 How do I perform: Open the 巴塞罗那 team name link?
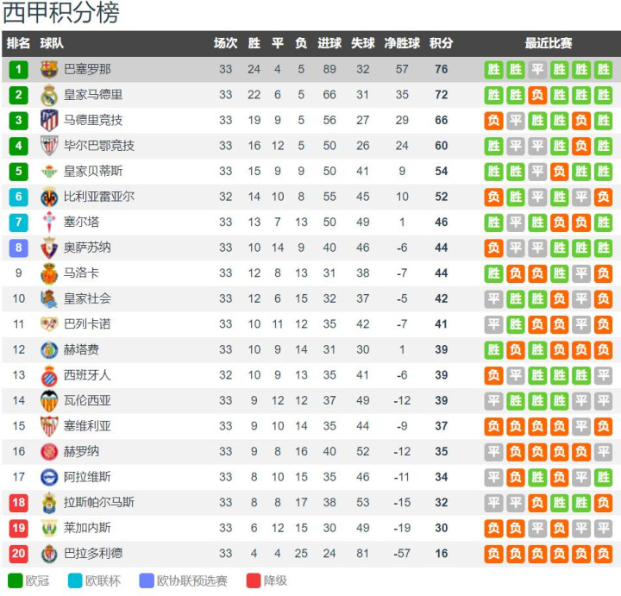[87, 69]
